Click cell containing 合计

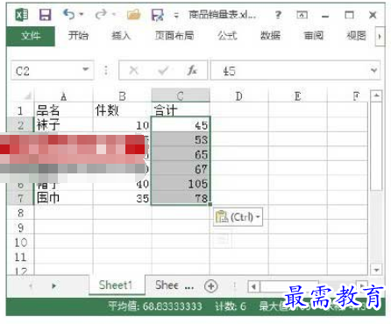tap(181, 110)
